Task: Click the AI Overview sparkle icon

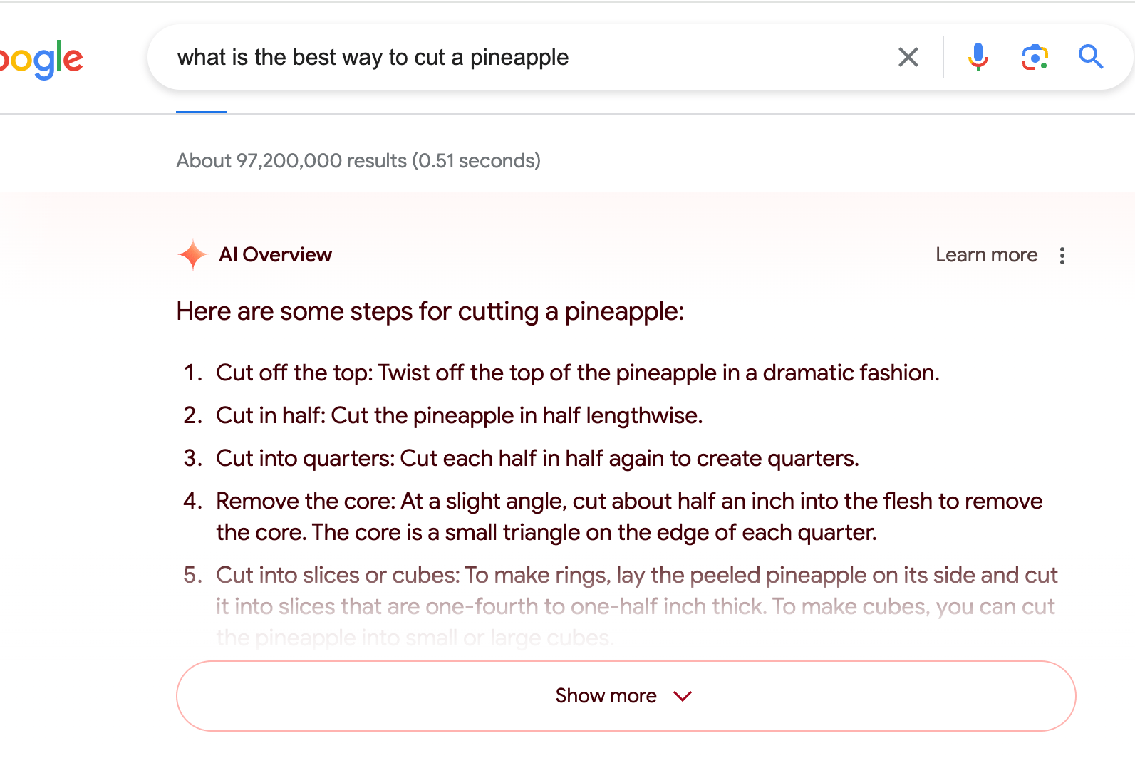Action: click(192, 255)
